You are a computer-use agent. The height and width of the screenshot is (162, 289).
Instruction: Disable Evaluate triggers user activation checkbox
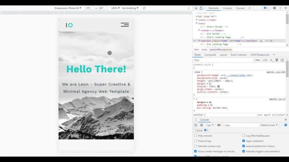pos(243,151)
